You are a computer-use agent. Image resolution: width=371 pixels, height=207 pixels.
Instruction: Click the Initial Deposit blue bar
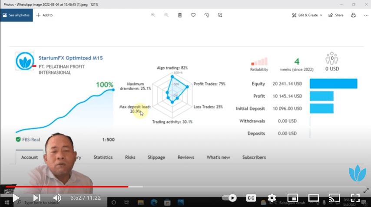click(321, 108)
